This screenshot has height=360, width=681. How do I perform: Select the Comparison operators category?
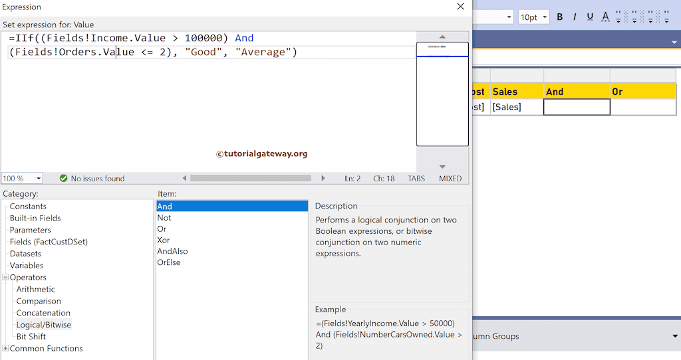39,301
